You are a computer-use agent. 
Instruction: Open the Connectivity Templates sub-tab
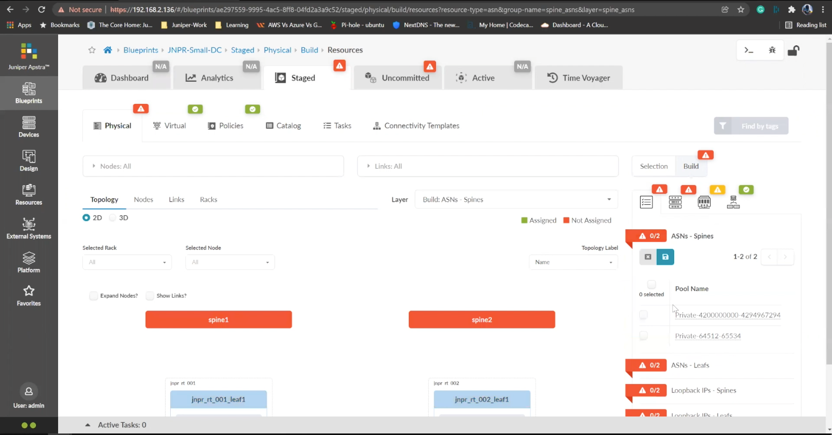(416, 125)
